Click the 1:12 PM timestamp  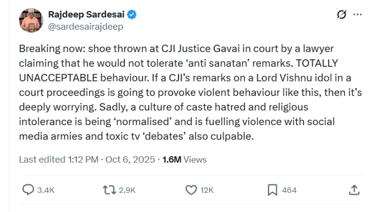83,160
